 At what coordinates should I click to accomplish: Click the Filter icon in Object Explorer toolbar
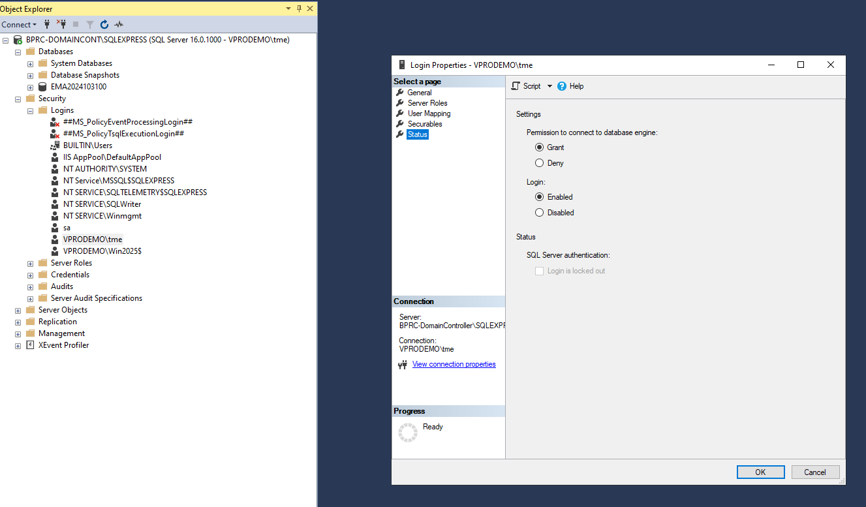point(89,24)
